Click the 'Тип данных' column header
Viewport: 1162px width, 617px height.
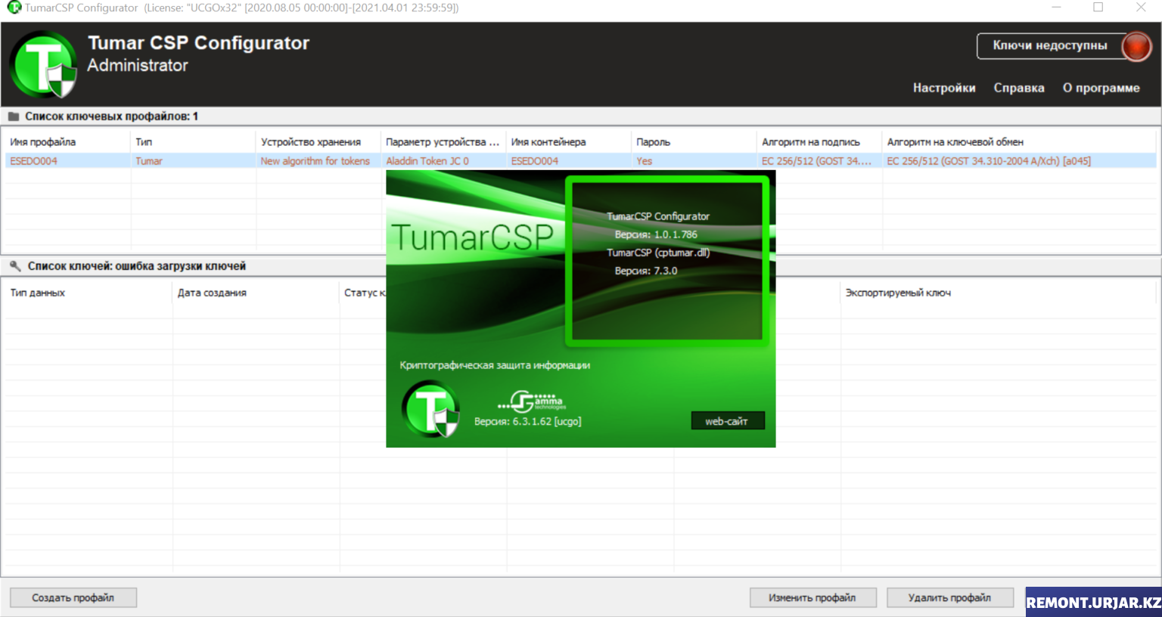point(38,293)
